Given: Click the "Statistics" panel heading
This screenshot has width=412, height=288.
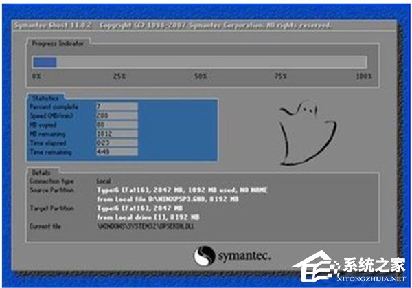Looking at the screenshot, I should (45, 98).
